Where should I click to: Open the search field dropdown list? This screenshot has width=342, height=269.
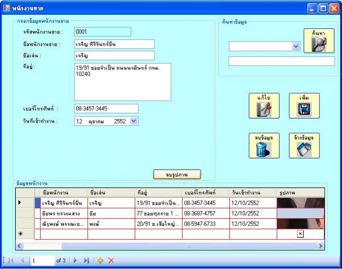[296, 46]
